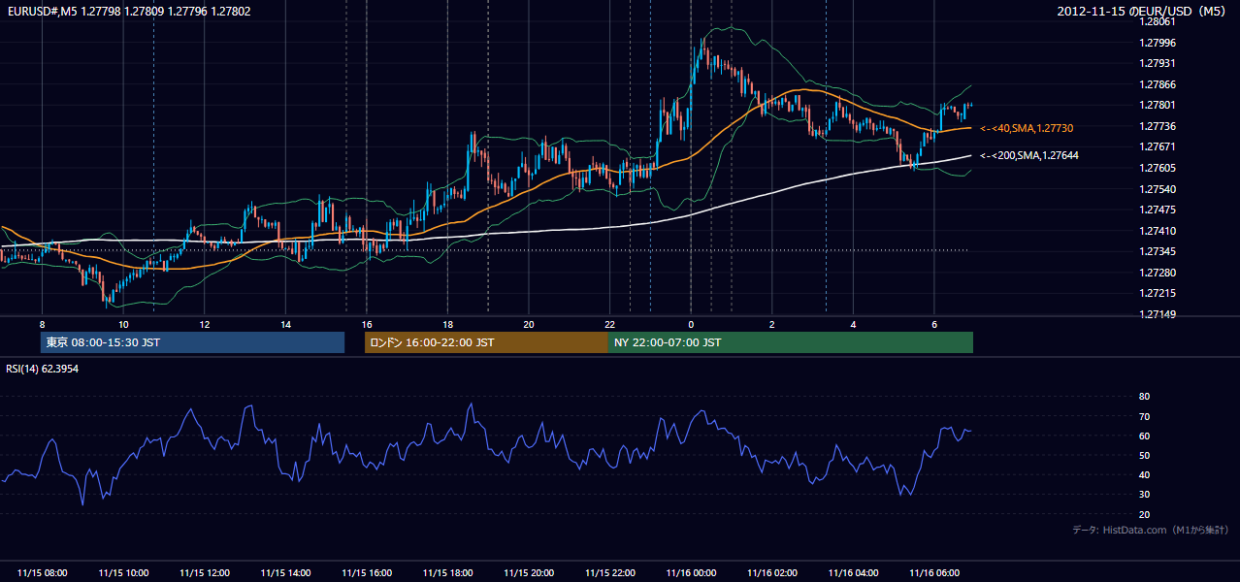Click hour label 12 under price chart
Viewport: 1240px width, 582px height.
point(204,324)
